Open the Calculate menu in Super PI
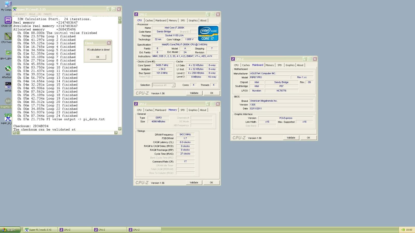Image resolution: width=415 pixels, height=233 pixels. (x=20, y=14)
